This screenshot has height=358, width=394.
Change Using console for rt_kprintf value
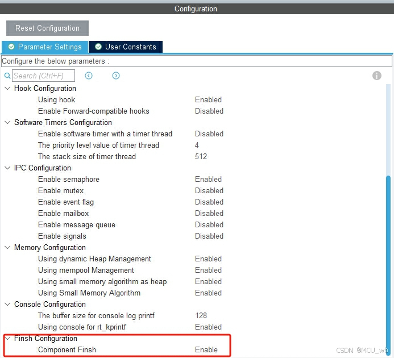(208, 327)
